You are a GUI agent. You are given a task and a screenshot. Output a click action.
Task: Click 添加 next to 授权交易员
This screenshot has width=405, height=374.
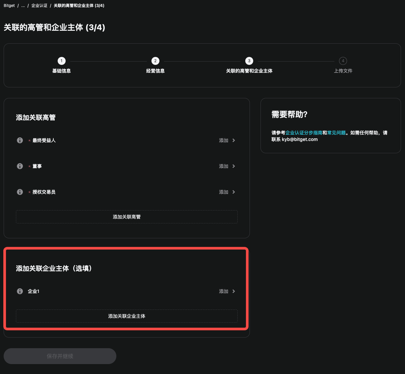(223, 192)
